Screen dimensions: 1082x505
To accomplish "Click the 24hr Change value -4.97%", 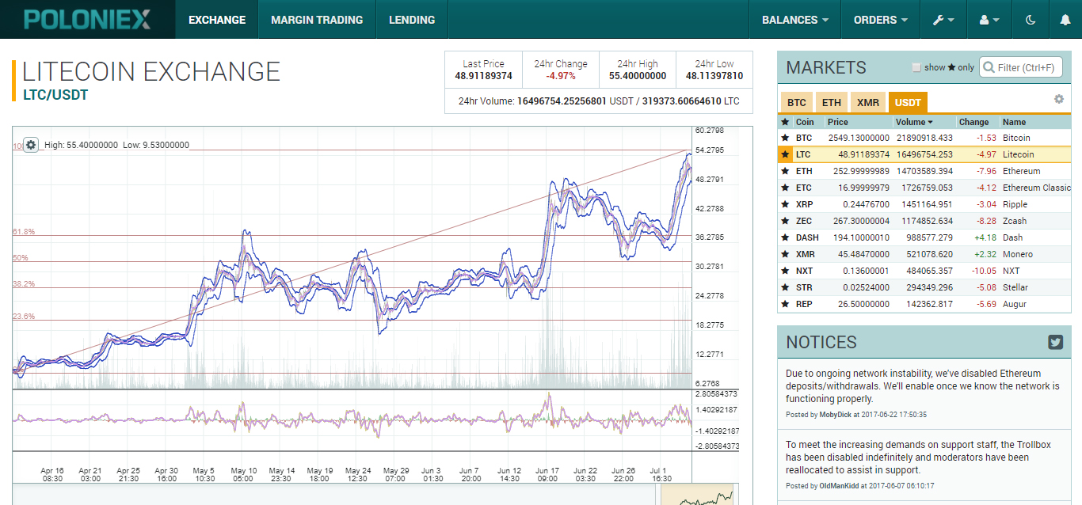I will (x=561, y=76).
